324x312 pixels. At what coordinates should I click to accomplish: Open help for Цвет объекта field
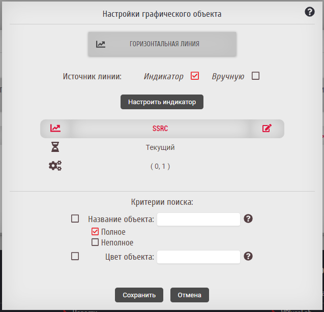[x=248, y=256]
